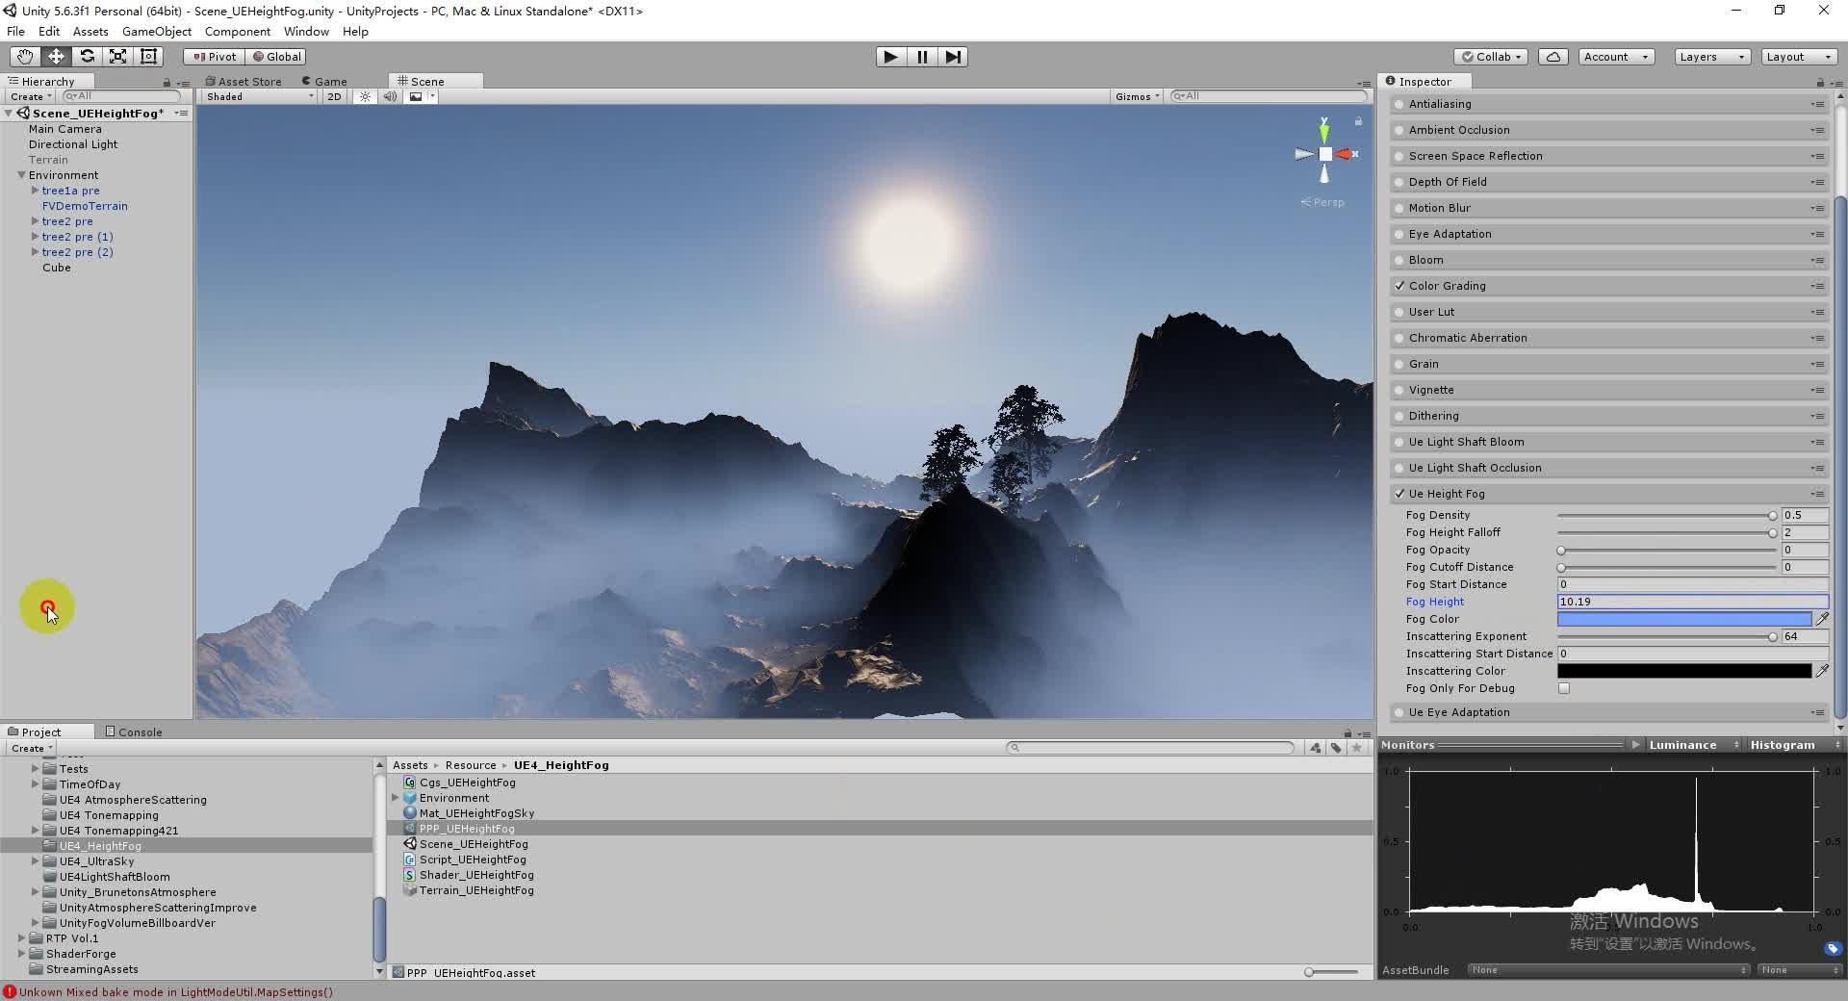Select the Scale tool

click(117, 56)
